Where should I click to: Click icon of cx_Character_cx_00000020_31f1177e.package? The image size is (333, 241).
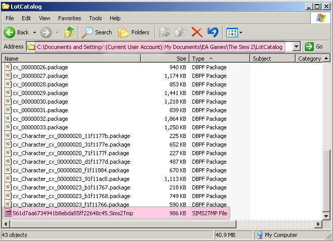(x=8, y=144)
